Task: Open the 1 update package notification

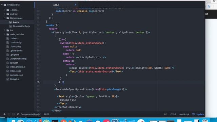Action: pos(198,114)
